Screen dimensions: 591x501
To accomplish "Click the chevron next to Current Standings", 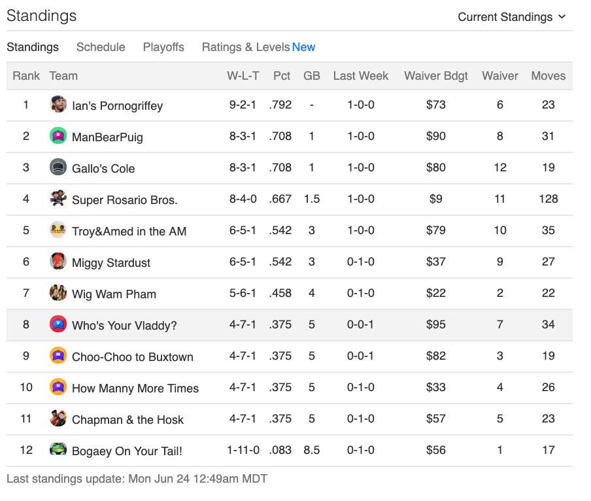I will tap(562, 16).
